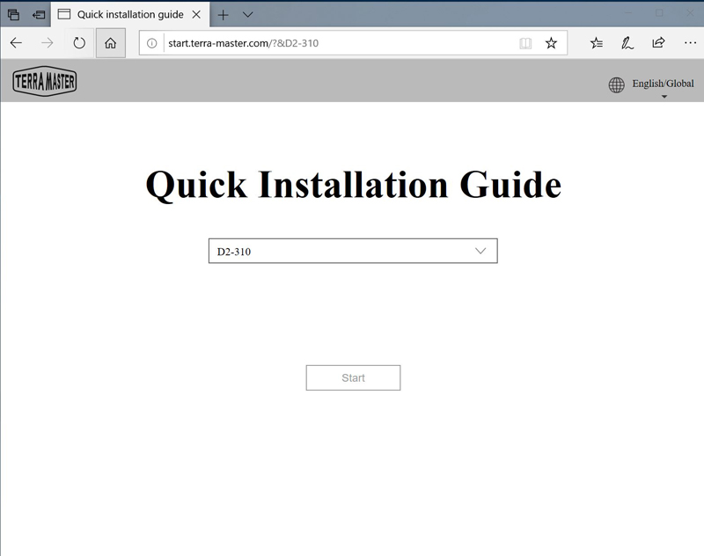Open the favorites hub icon
704x556 pixels.
click(597, 43)
